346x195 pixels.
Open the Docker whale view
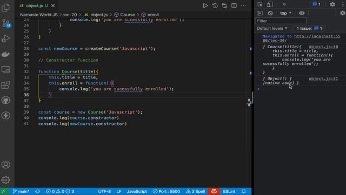(x=6, y=54)
